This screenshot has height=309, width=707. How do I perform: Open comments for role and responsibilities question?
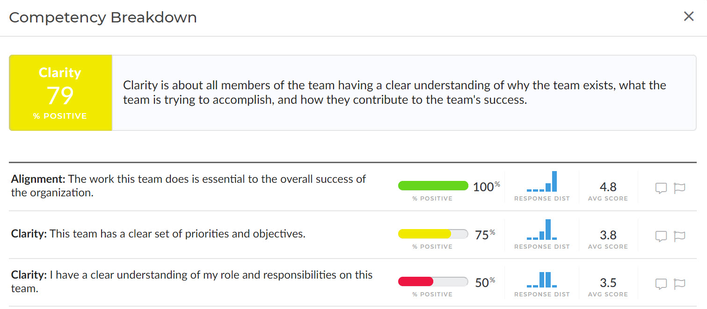pyautogui.click(x=661, y=284)
